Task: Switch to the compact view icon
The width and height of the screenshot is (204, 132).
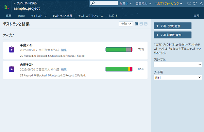Action: [x=146, y=24]
